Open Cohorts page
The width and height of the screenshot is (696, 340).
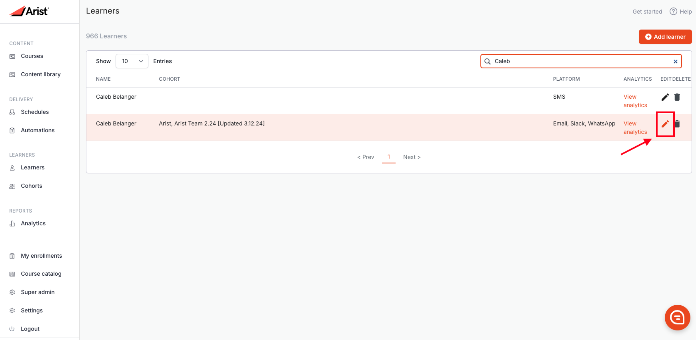(32, 186)
